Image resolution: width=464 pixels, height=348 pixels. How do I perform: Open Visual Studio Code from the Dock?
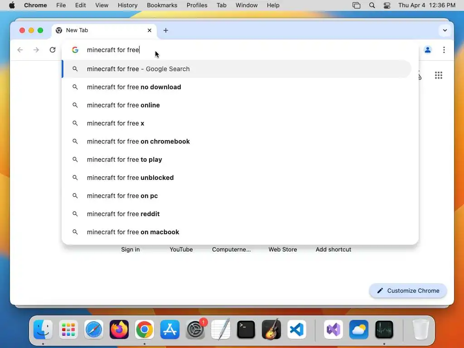point(297,329)
